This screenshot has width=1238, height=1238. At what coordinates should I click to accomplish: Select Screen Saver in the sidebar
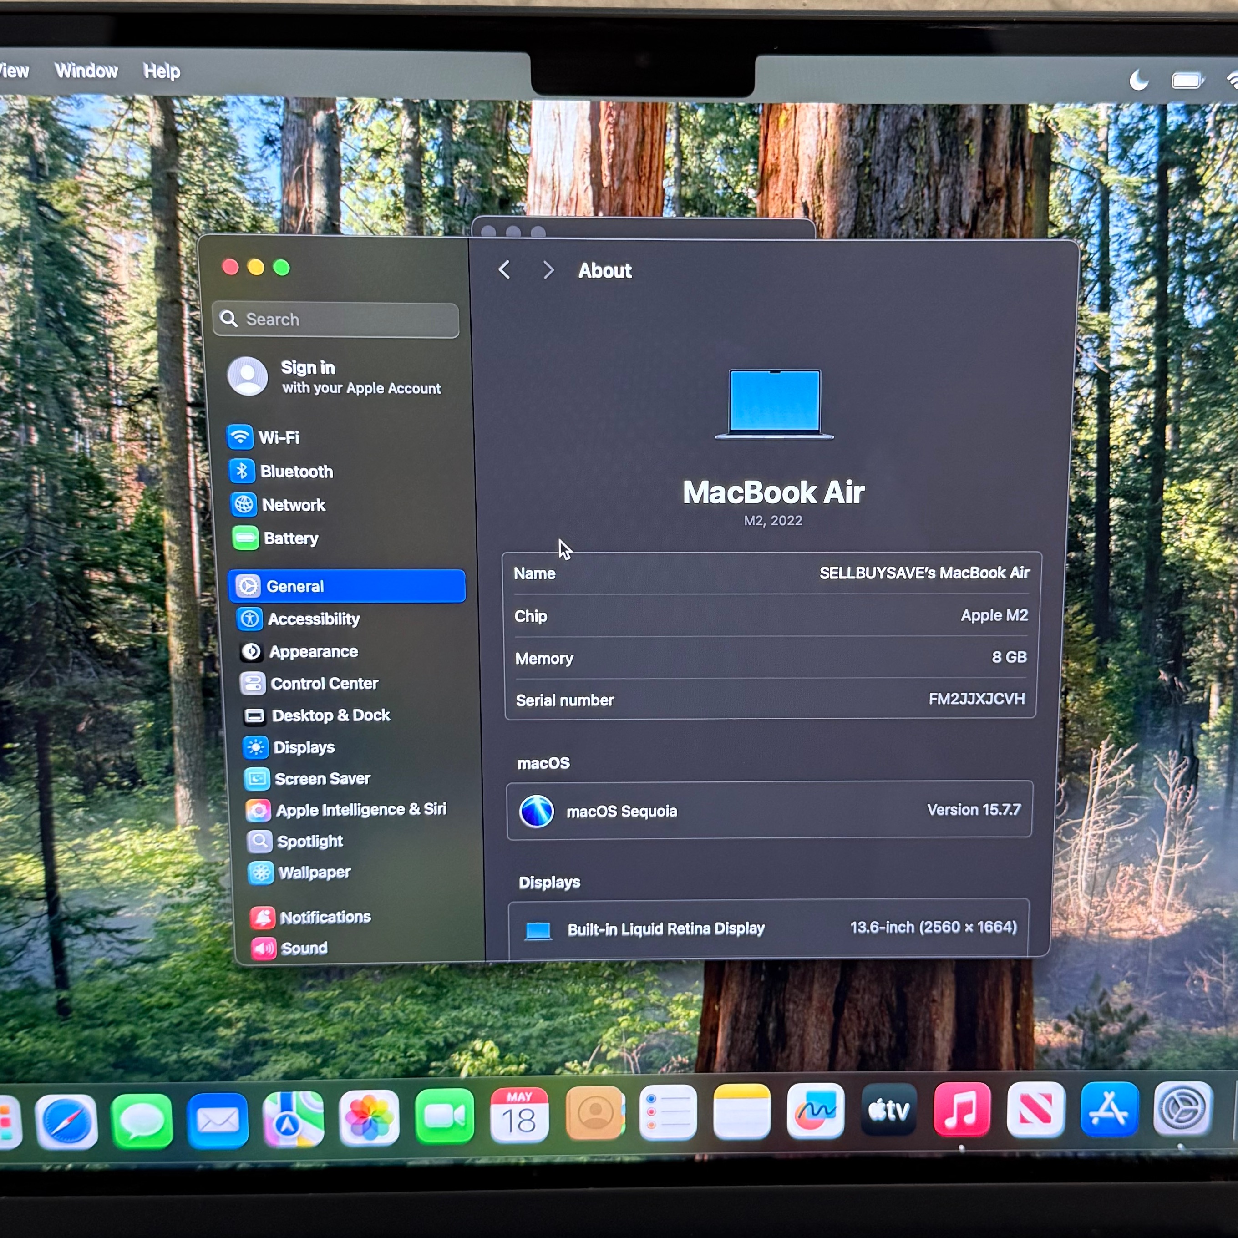tap(308, 779)
